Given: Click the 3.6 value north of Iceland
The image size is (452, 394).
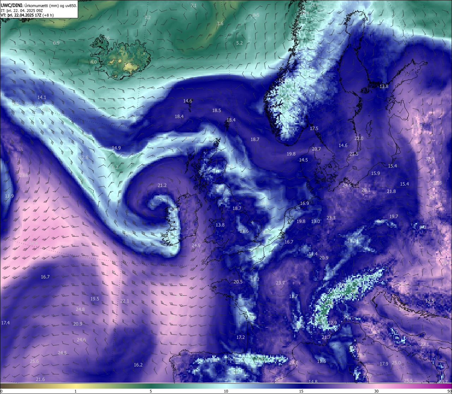Looking at the screenshot, I should 220,23.
